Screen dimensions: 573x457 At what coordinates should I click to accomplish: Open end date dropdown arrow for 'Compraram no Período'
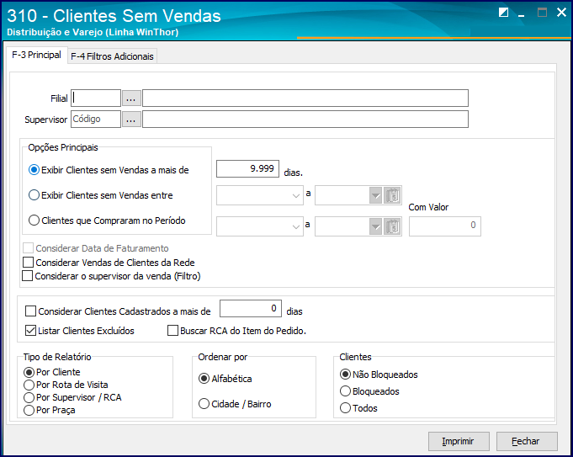pyautogui.click(x=375, y=226)
